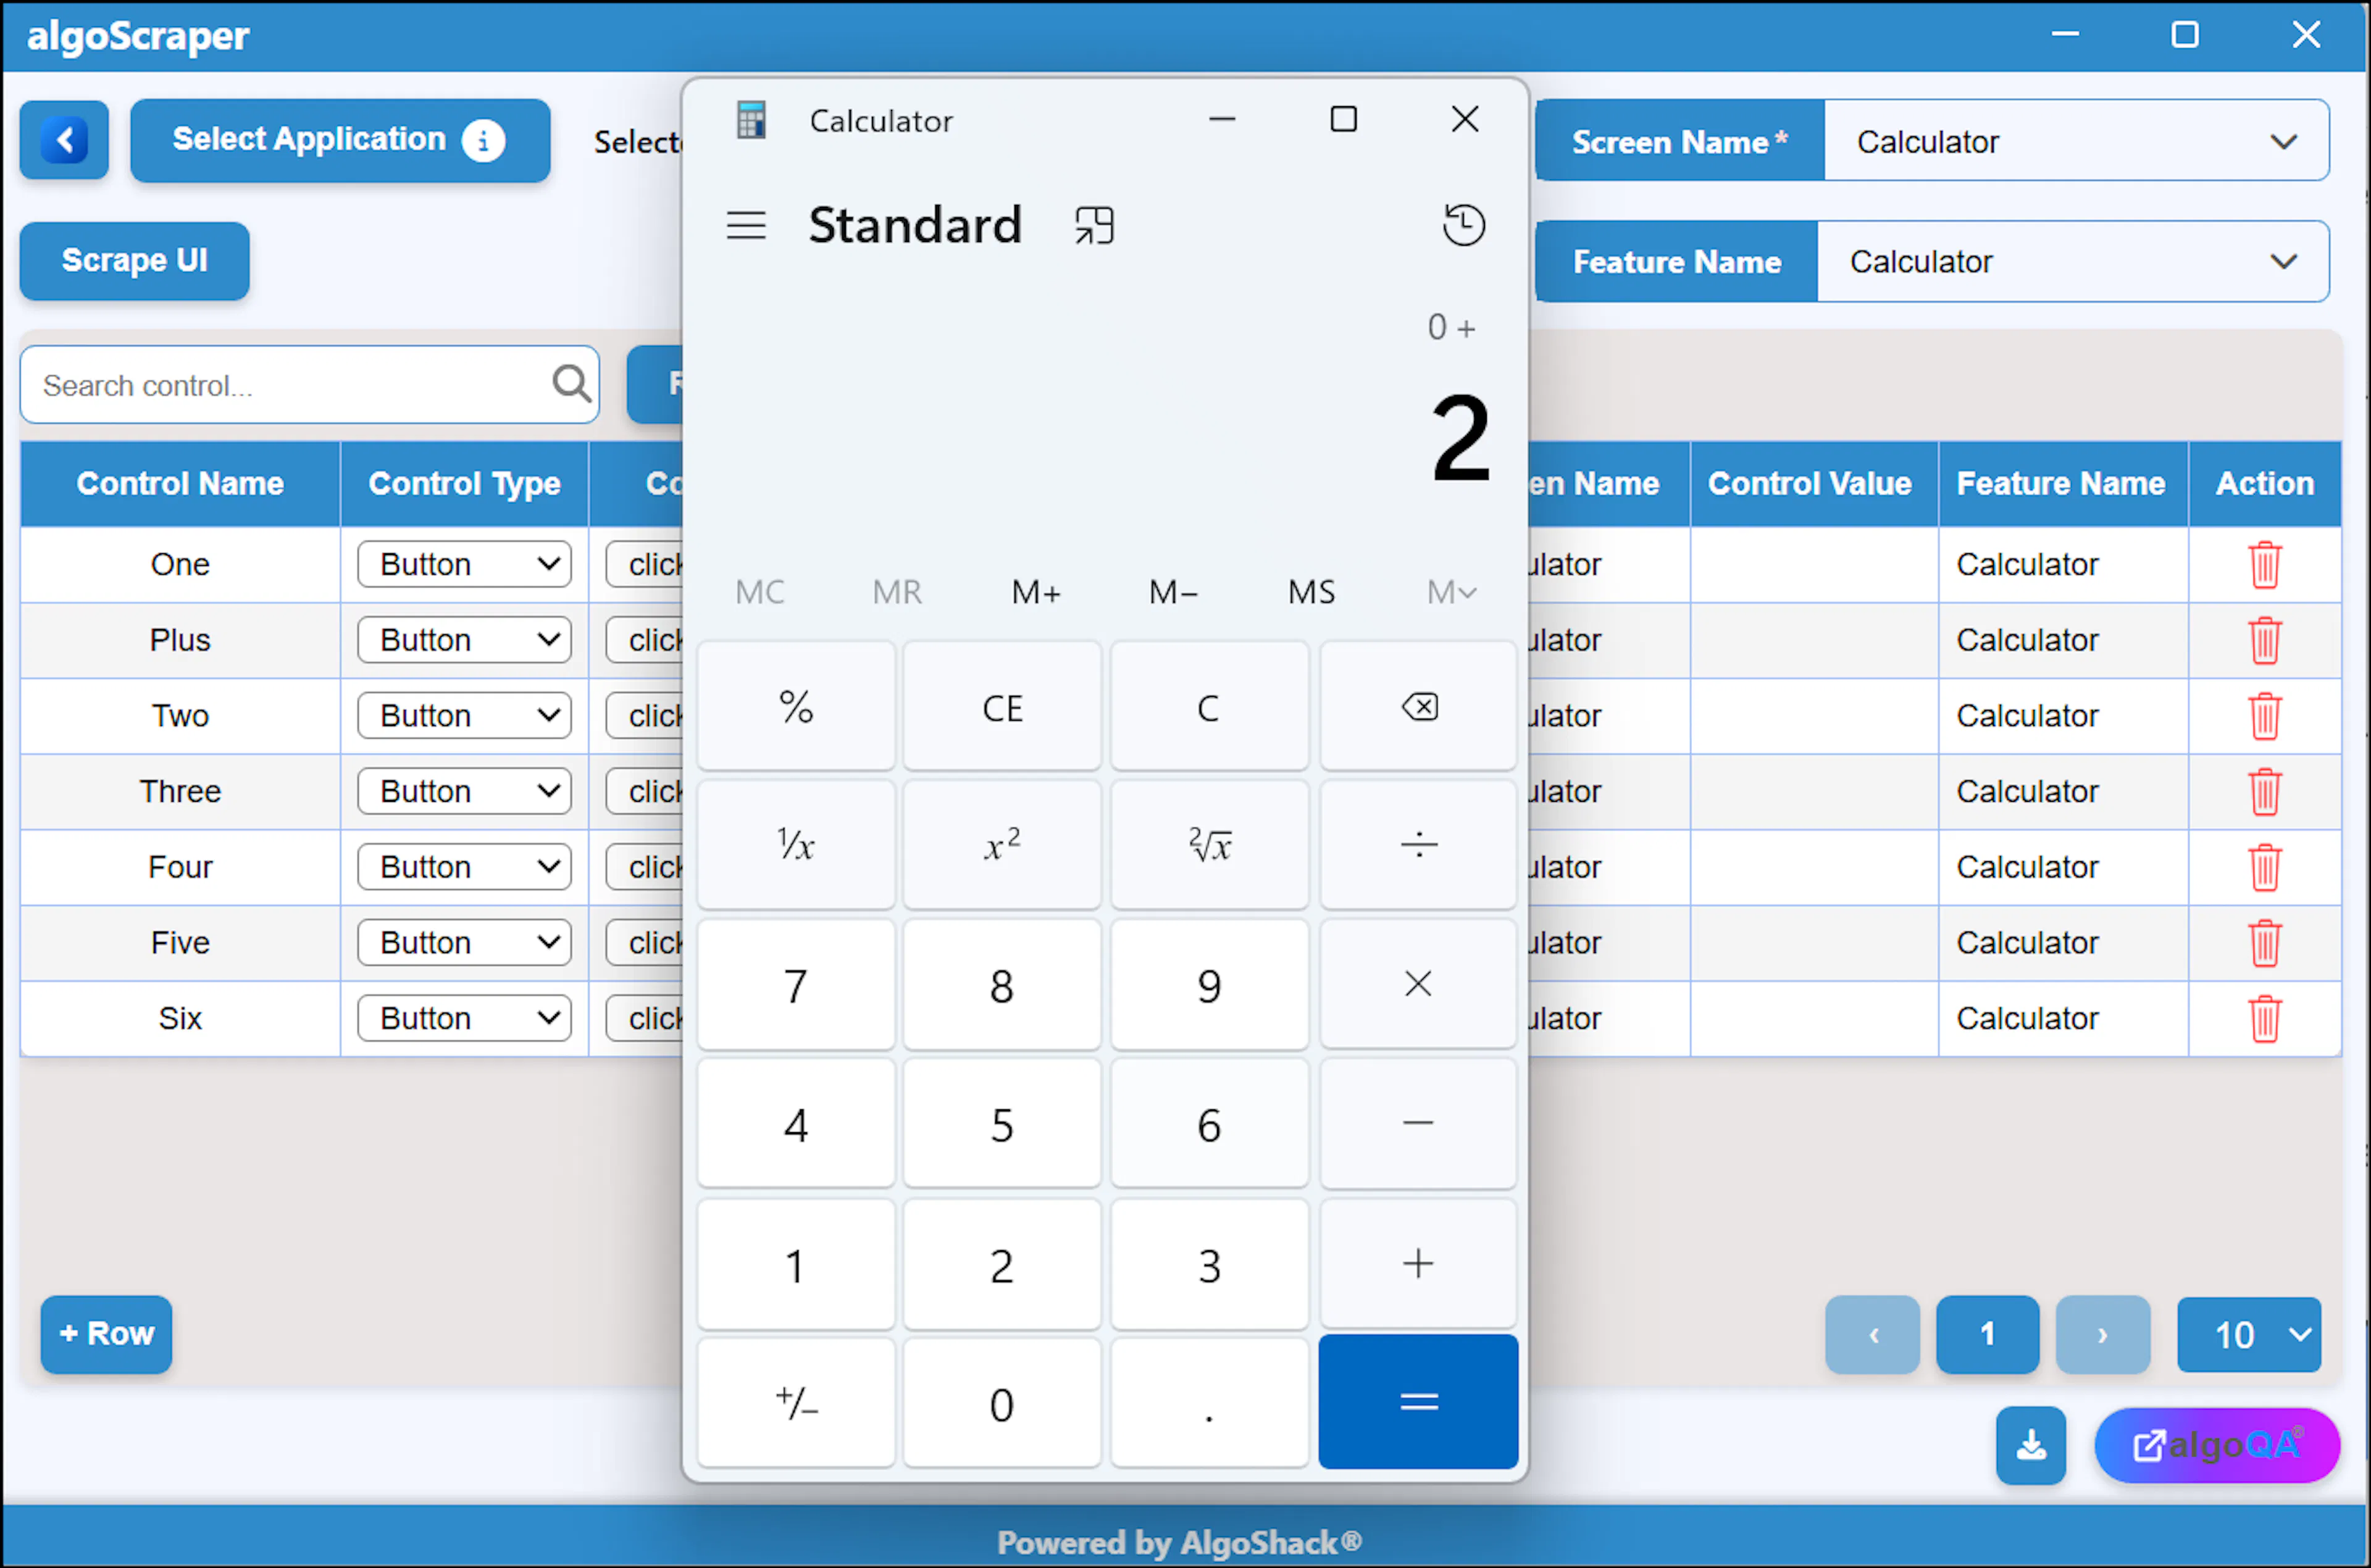The width and height of the screenshot is (2371, 1568).
Task: Click the Control Name column header
Action: pos(180,484)
